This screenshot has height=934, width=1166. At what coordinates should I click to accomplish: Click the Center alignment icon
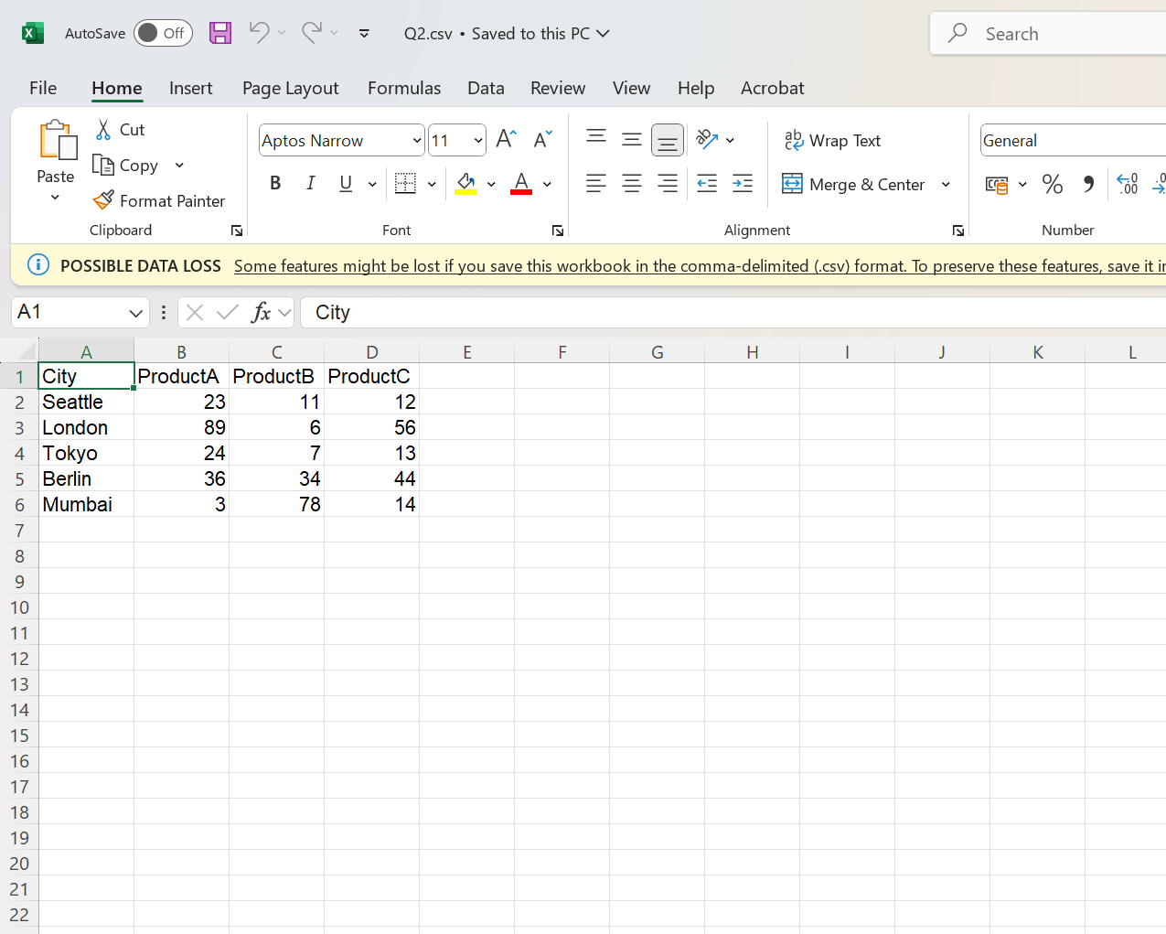point(632,184)
